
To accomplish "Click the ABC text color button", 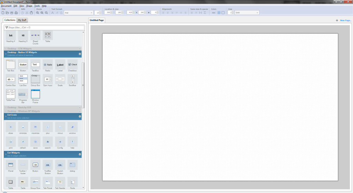I will click(x=214, y=13).
